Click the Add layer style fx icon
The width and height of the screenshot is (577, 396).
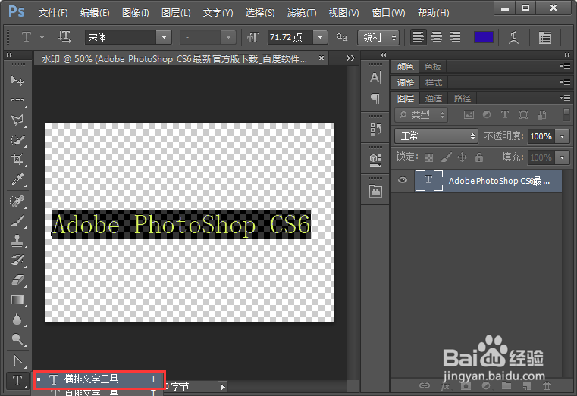coord(445,385)
